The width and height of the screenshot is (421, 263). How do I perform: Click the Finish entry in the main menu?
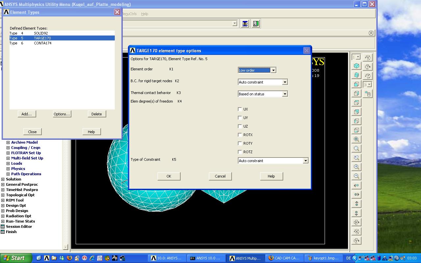pos(11,232)
